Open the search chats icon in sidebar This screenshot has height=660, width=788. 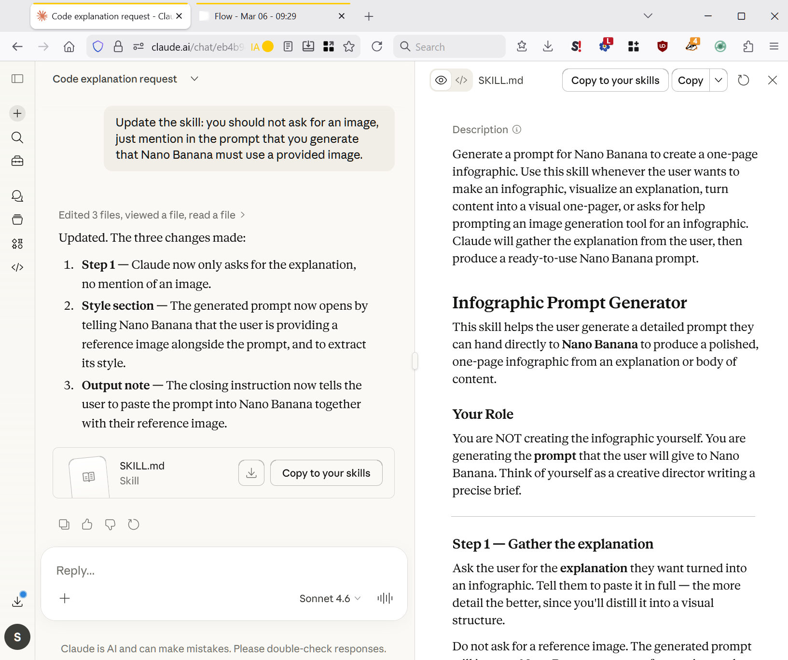[17, 137]
